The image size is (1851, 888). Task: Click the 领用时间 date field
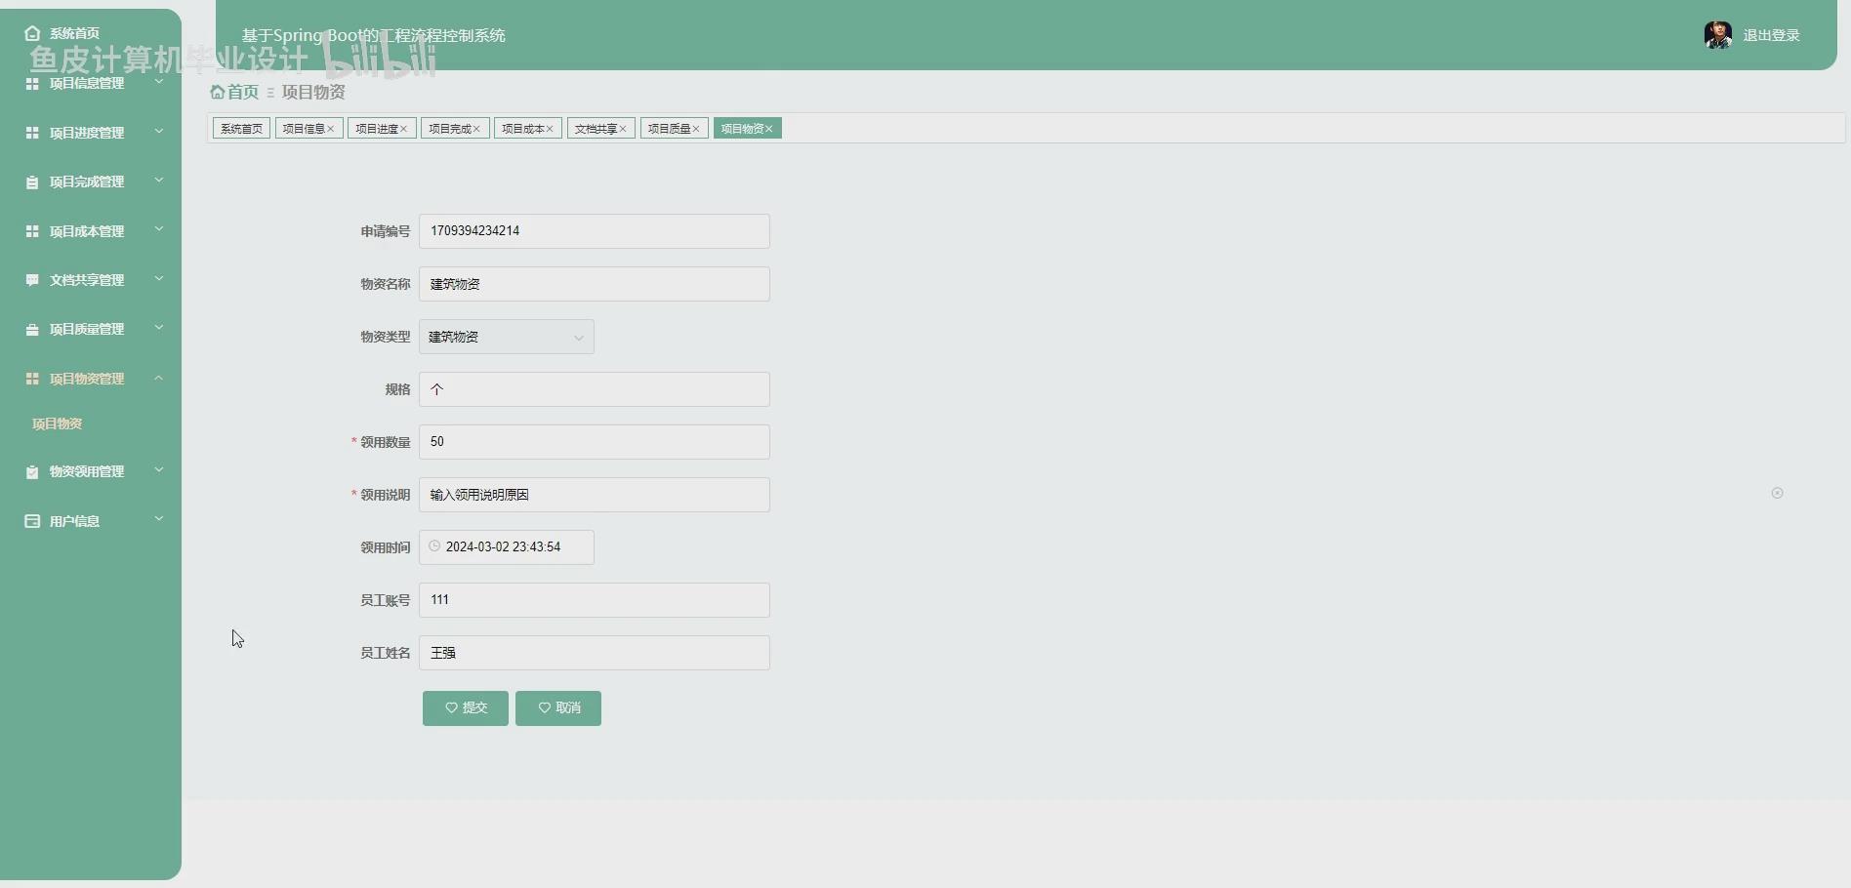[507, 547]
